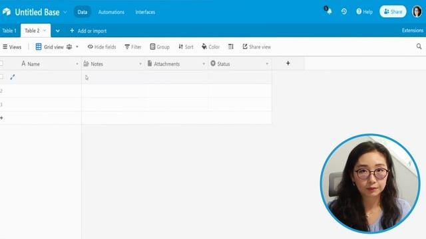Open the Filter menu

pos(133,47)
